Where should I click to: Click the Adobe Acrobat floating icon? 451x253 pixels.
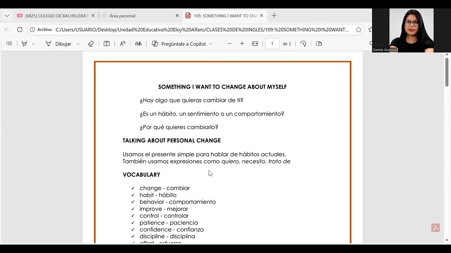coord(435,228)
